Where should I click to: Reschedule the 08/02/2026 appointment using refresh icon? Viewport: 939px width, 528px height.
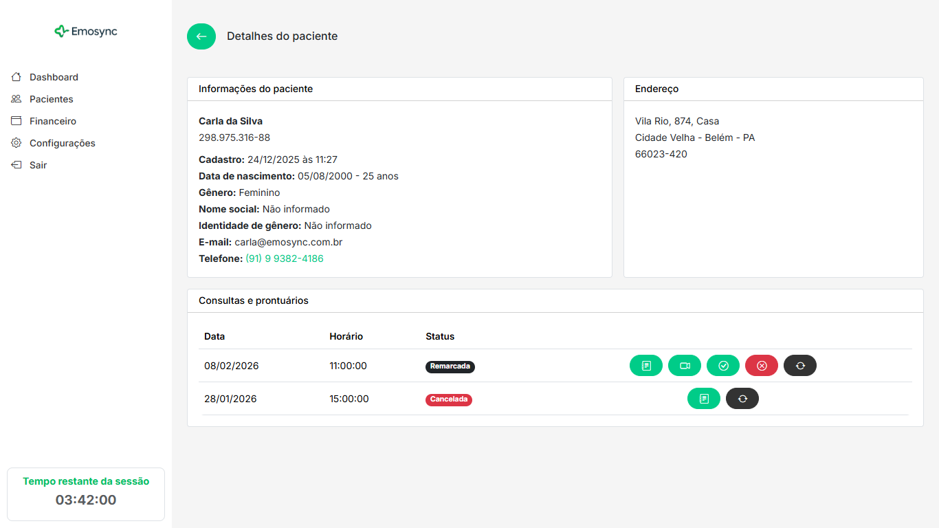799,366
